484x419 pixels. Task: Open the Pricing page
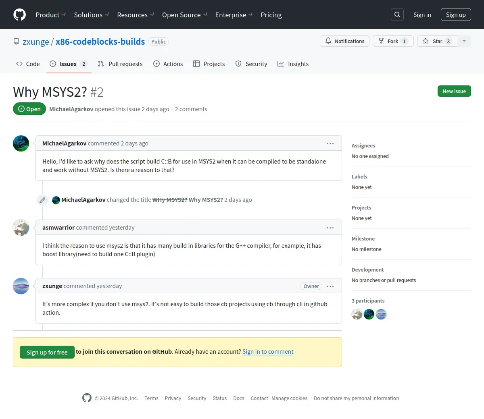pos(271,15)
